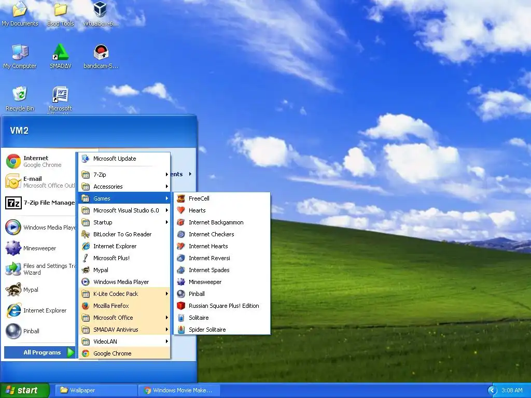This screenshot has width=531, height=398.
Task: Open the FreeCell game icon
Action: pos(181,198)
